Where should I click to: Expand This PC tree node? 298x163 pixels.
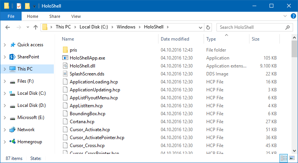(x=5, y=69)
